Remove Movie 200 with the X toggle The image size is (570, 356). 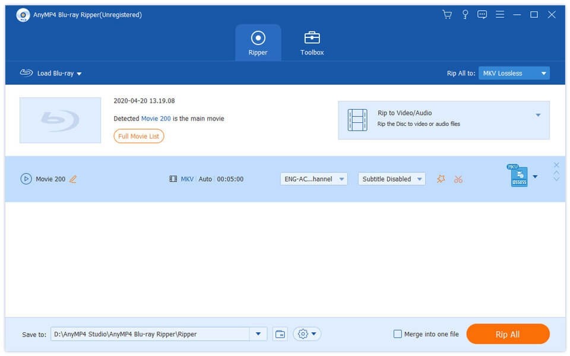coord(556,164)
